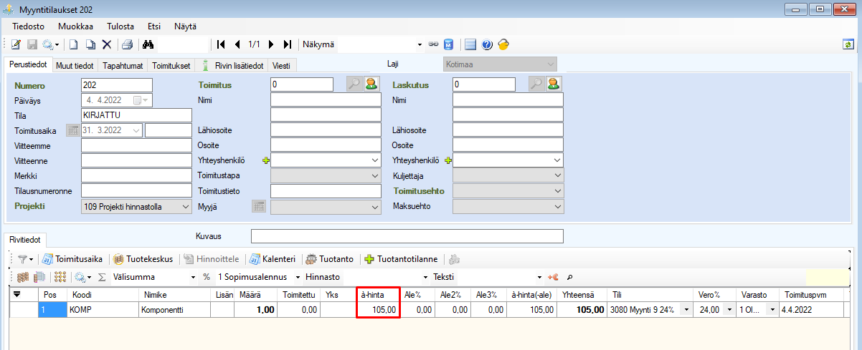Delete the record with the X icon
This screenshot has height=350, width=862.
pyautogui.click(x=107, y=44)
